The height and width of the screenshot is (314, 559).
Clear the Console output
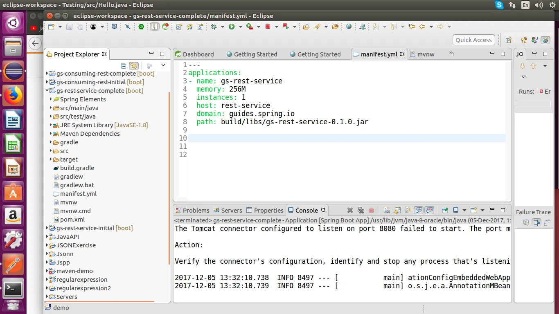(x=387, y=210)
